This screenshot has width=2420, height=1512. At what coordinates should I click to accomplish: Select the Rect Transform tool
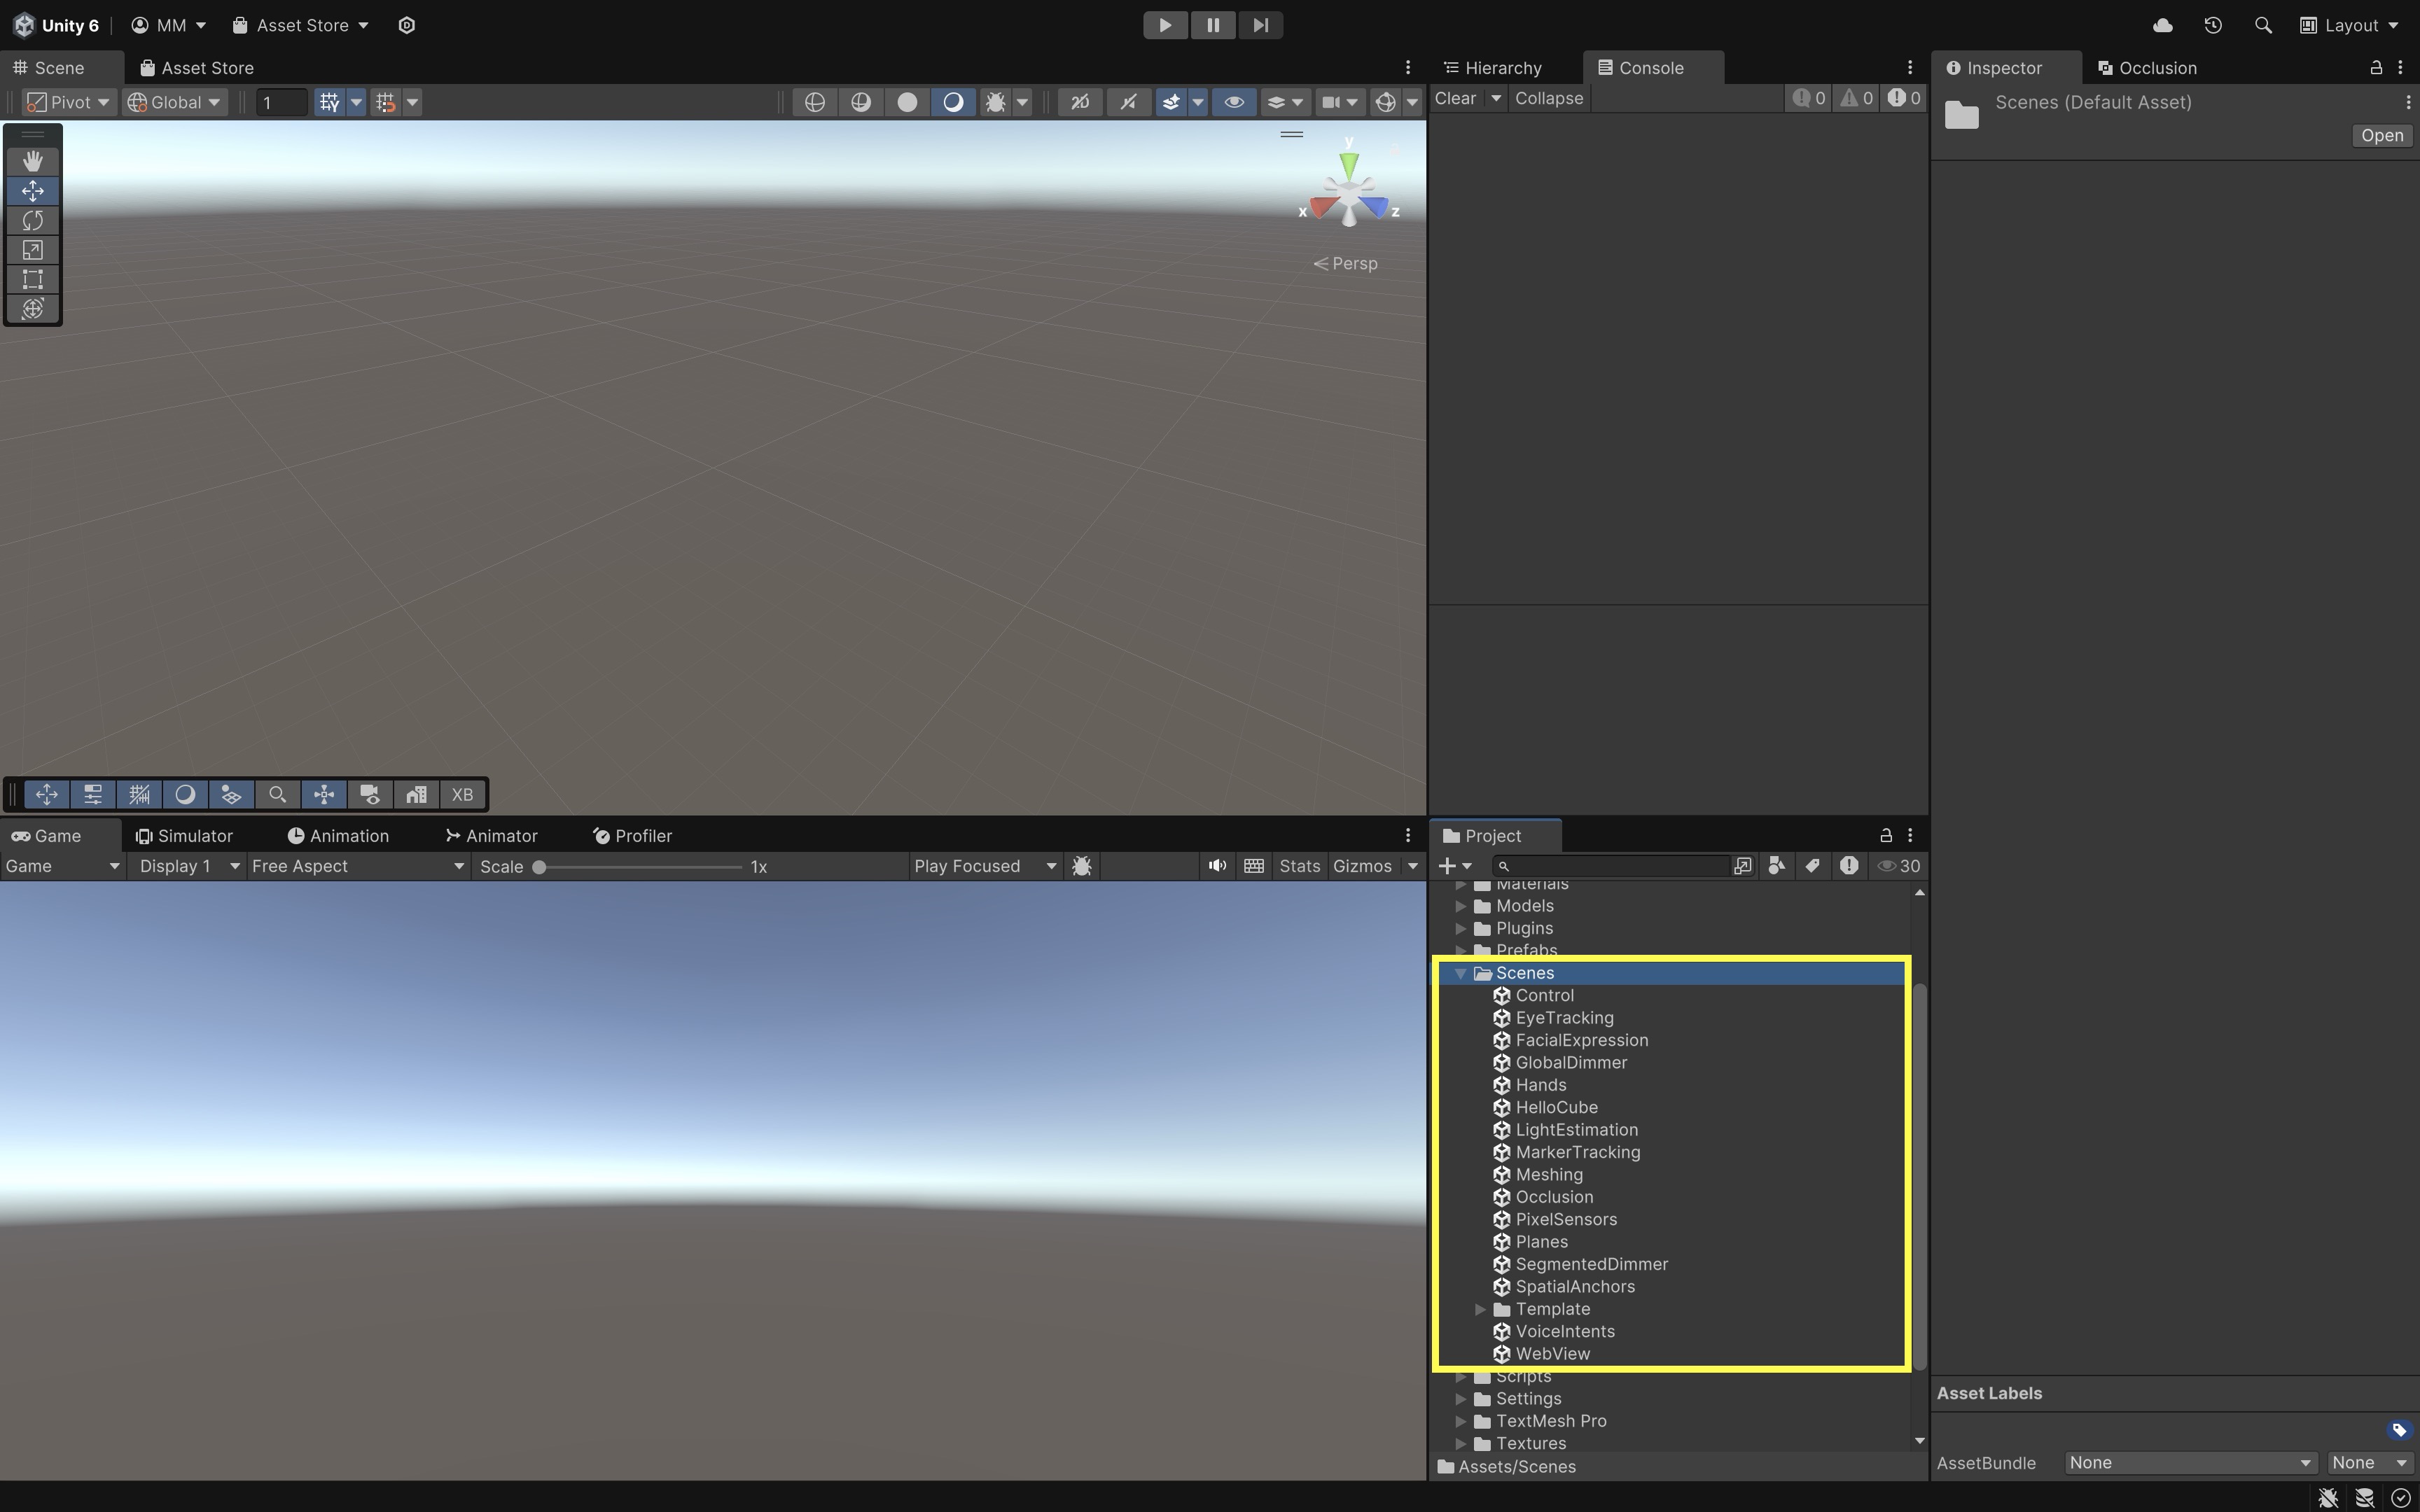click(33, 279)
